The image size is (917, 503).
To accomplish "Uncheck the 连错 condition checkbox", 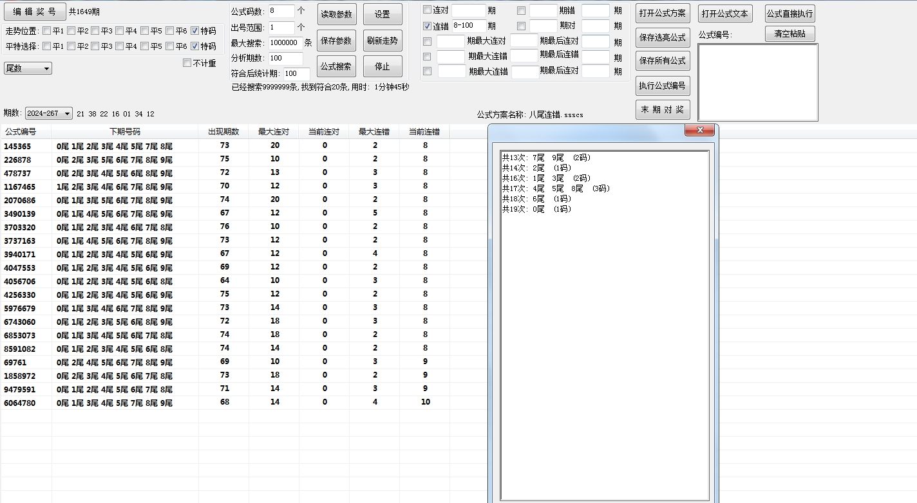I will [426, 24].
